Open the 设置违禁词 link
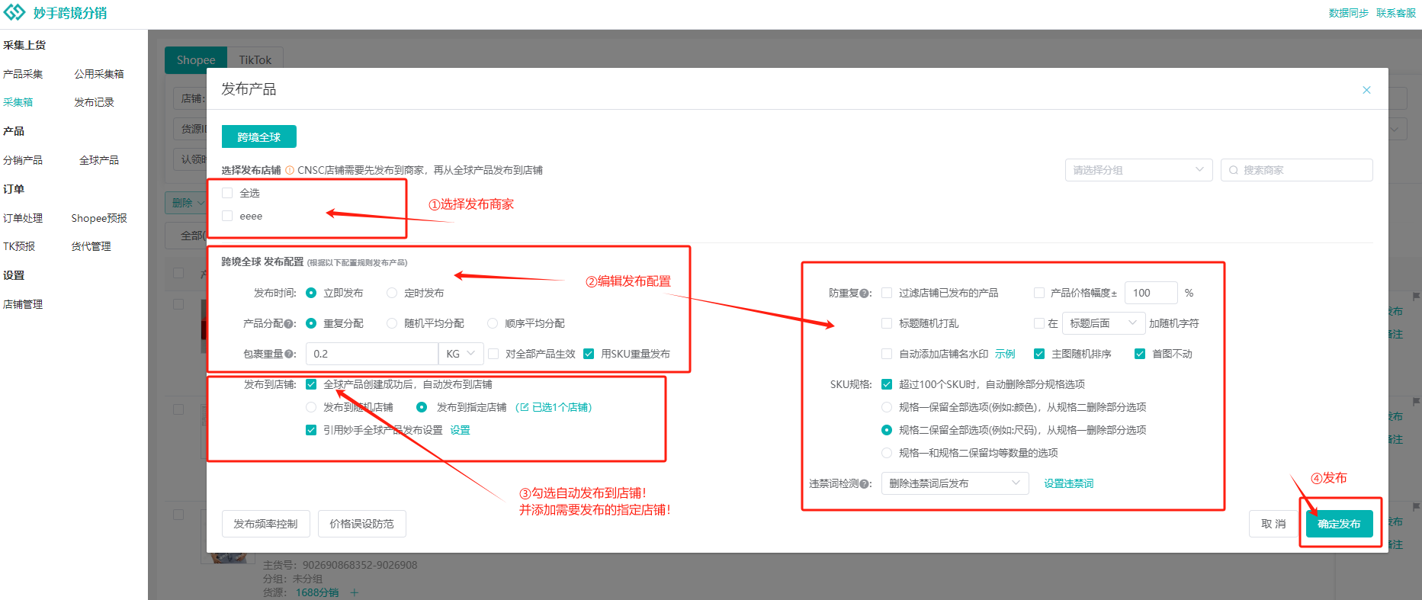Screen dimensions: 1422x600 (1068, 483)
